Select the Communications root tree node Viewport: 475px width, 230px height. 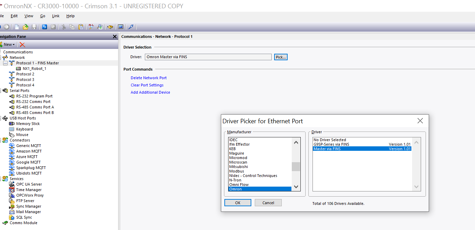tap(18, 52)
